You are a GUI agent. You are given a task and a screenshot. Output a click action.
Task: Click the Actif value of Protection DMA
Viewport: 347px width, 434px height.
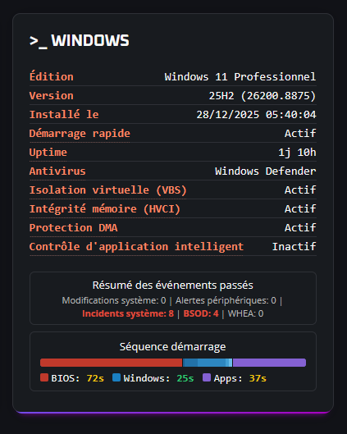(300, 228)
